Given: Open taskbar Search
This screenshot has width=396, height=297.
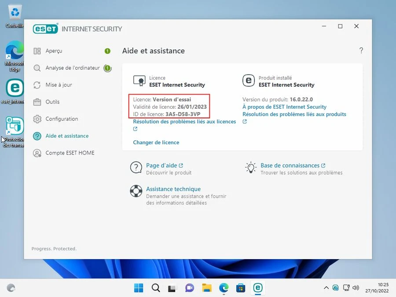Looking at the screenshot, I should pyautogui.click(x=156, y=288).
